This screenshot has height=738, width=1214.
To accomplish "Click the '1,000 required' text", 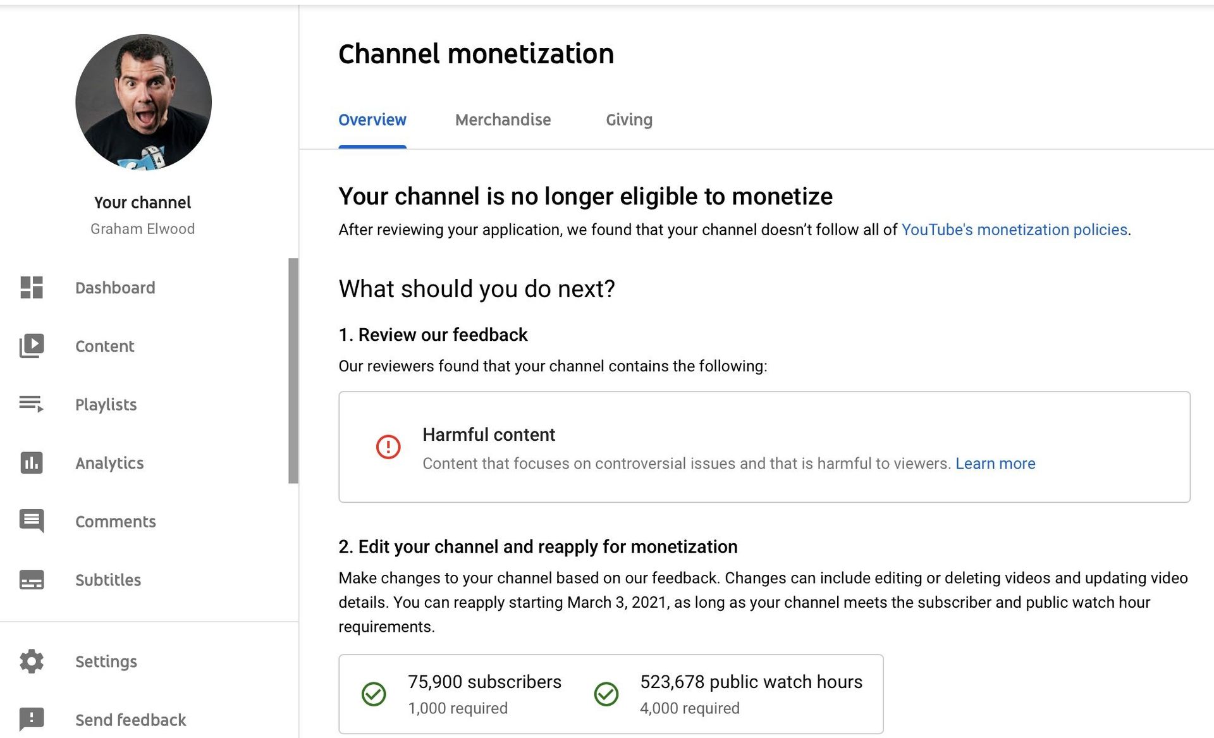I will coord(458,708).
